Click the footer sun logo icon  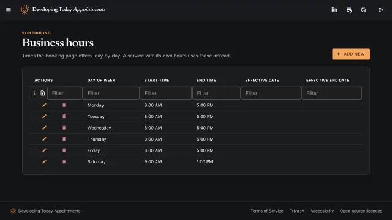[13, 211]
